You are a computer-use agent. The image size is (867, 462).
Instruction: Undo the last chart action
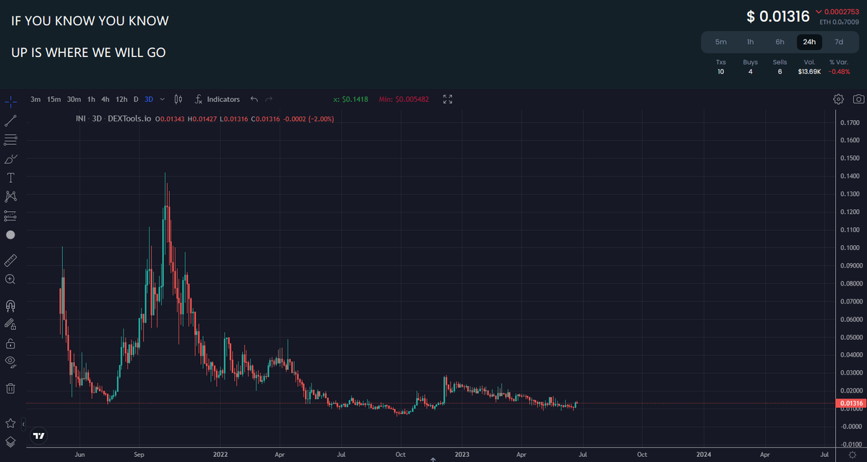(254, 99)
